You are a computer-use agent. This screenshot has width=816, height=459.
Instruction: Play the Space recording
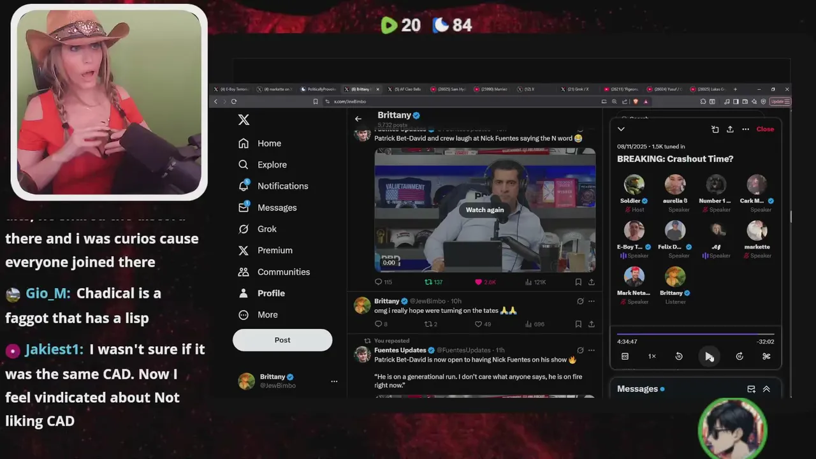[x=709, y=356]
